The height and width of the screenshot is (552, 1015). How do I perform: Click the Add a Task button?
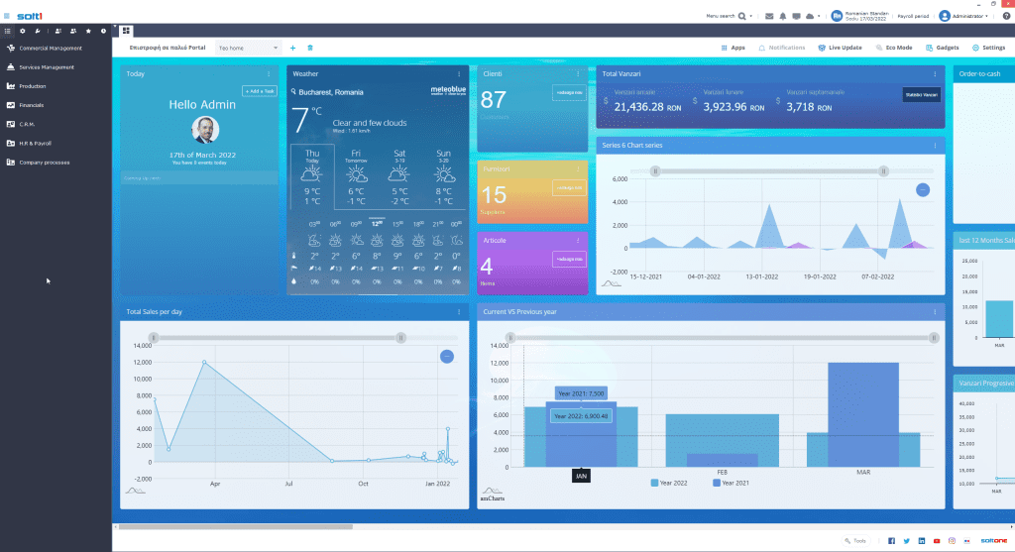[260, 91]
